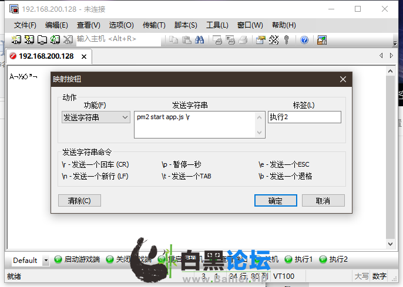Screen dimensions: 403x287
Task: Close the 192.168.200.128 session tab
Action: [x=84, y=56]
